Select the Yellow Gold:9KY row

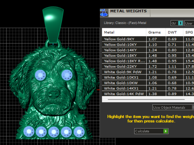[x=148, y=39]
